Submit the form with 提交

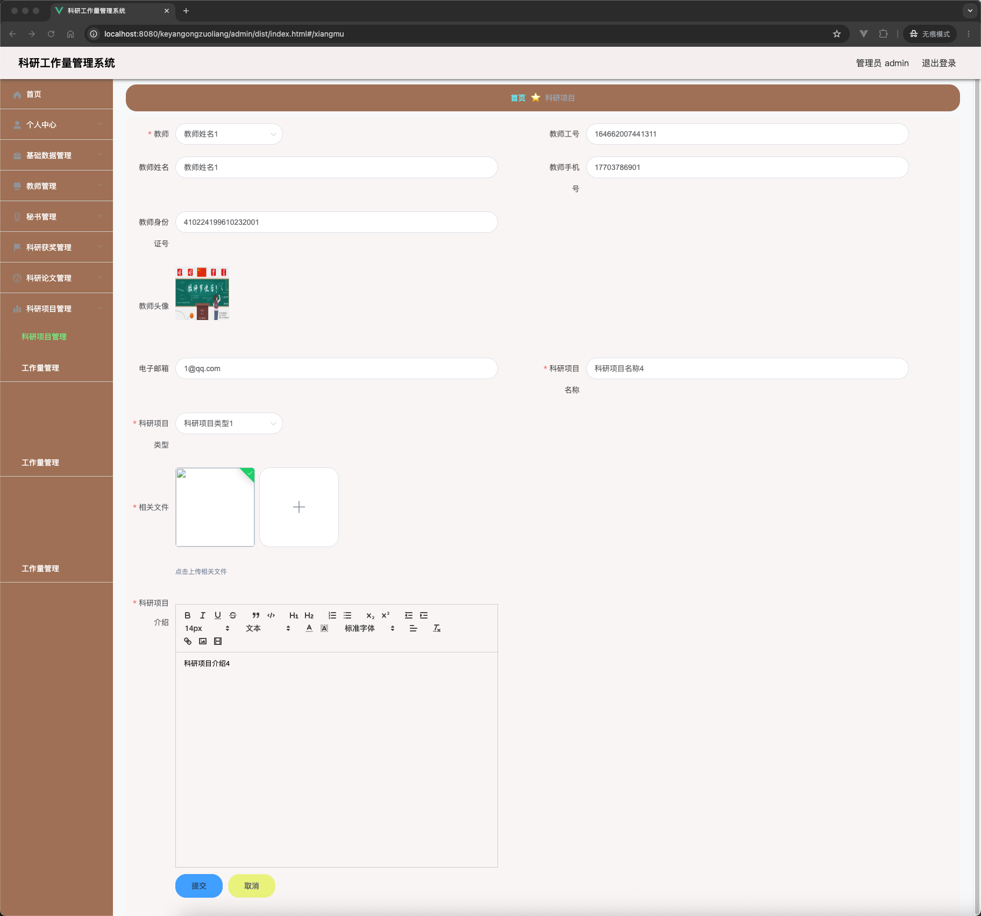[199, 886]
